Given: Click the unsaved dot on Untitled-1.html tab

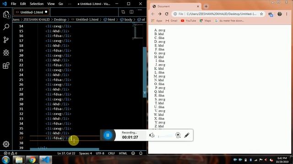Looking at the screenshot, I should point(46,12).
